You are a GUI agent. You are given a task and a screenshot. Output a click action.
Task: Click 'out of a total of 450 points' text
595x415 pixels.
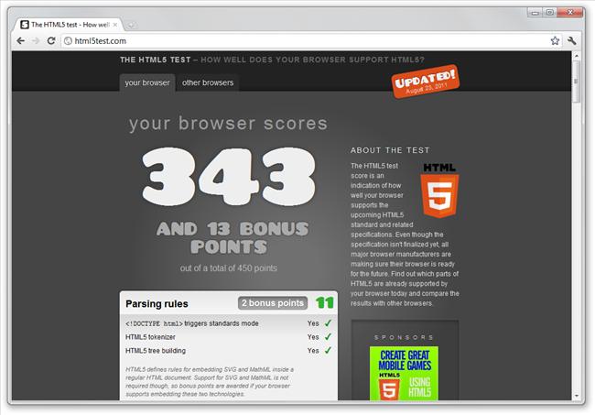click(x=229, y=268)
